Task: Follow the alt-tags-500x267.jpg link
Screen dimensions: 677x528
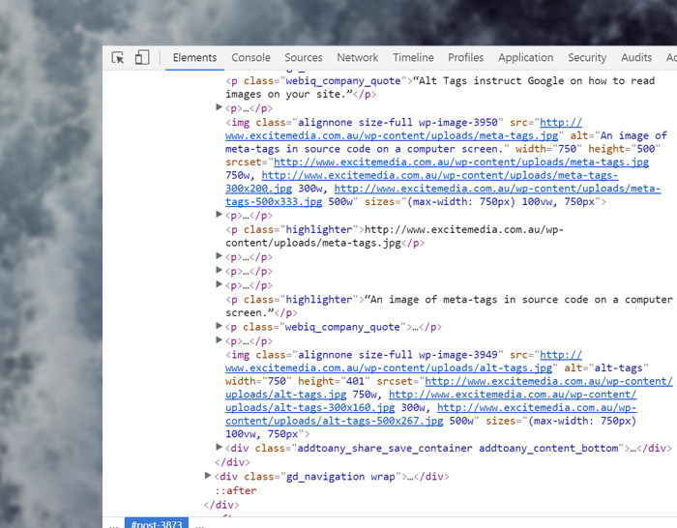Action: (335, 422)
